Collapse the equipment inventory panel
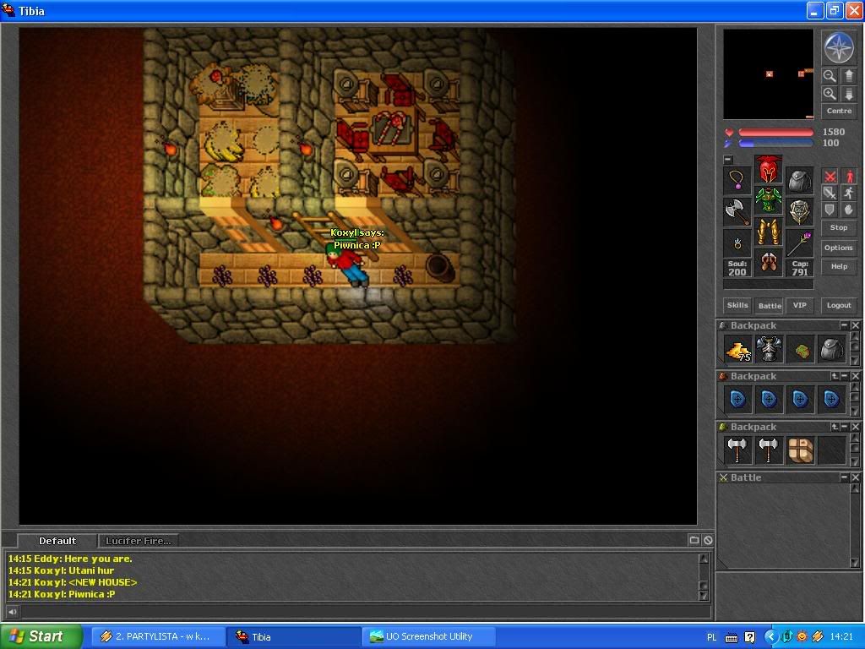Image resolution: width=865 pixels, height=649 pixels. (x=728, y=159)
